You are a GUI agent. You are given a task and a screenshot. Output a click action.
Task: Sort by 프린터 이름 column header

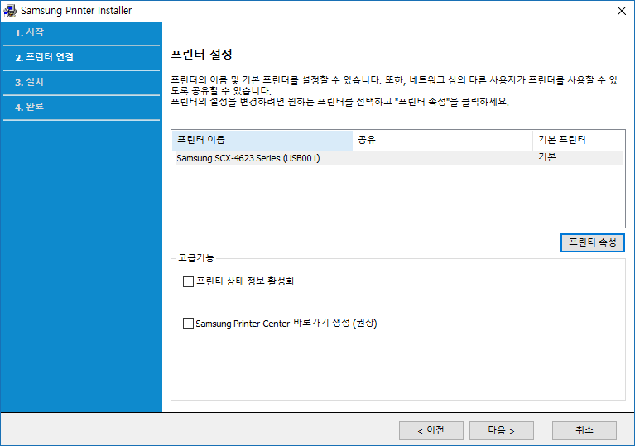click(262, 140)
